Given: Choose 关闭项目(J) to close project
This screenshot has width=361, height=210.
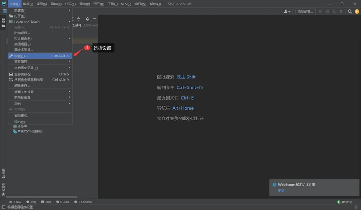Looking at the screenshot, I should [40, 44].
